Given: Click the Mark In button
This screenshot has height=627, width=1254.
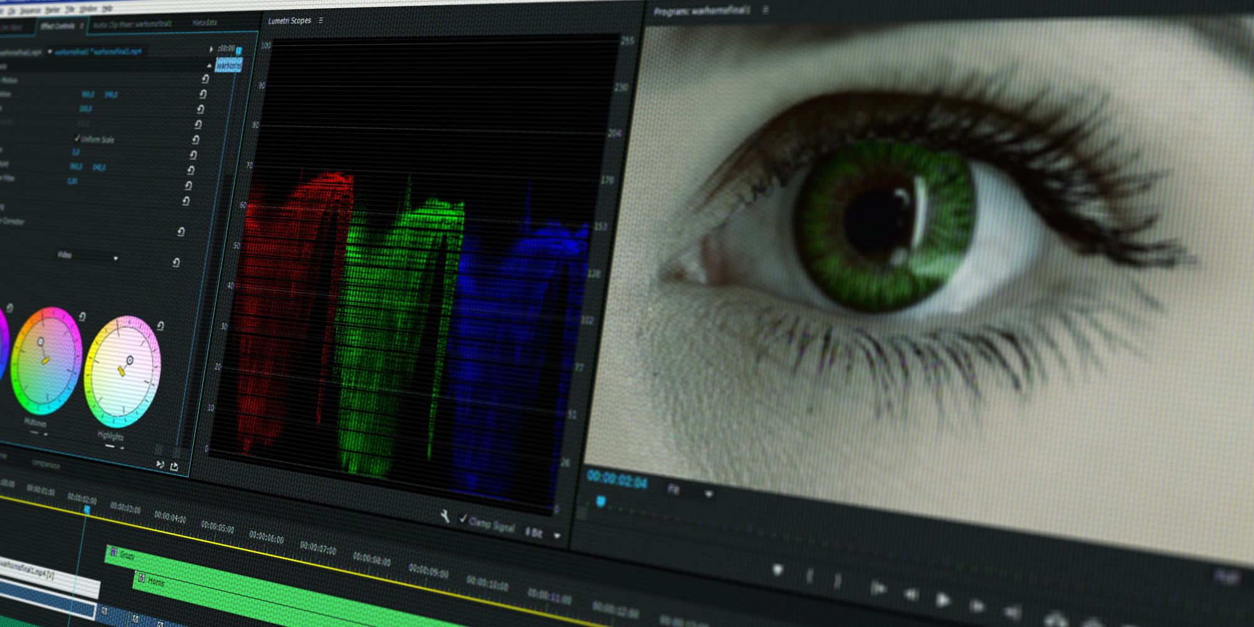Looking at the screenshot, I should click(809, 576).
